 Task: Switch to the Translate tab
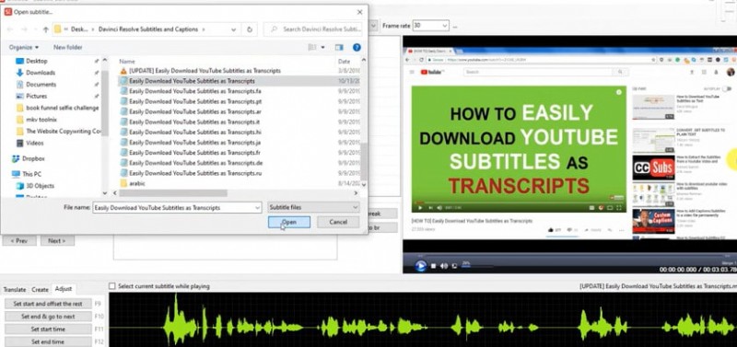(15, 289)
